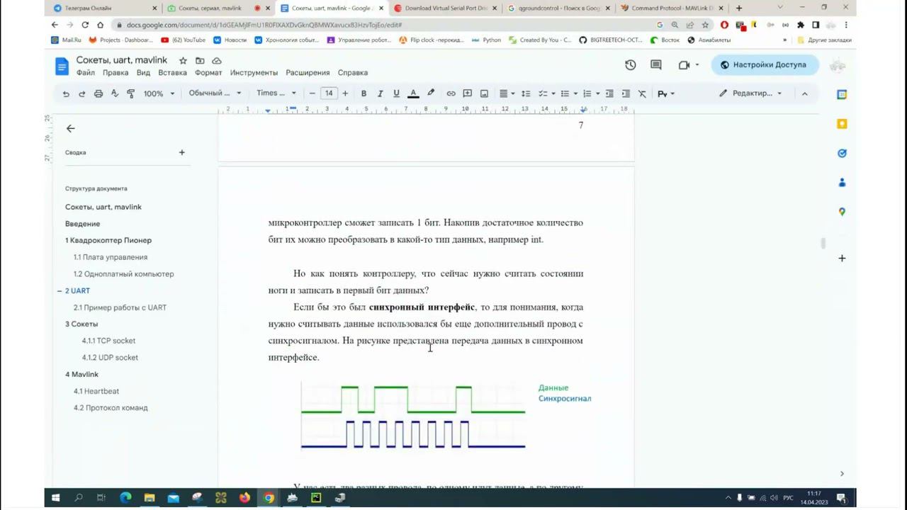
Task: Go to 1.1 Плата управления in outline
Action: [x=111, y=257]
